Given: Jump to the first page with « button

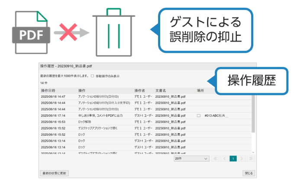Looking at the screenshot, I should click(215, 158).
